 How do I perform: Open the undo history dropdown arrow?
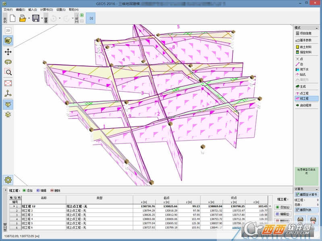click(60, 18)
